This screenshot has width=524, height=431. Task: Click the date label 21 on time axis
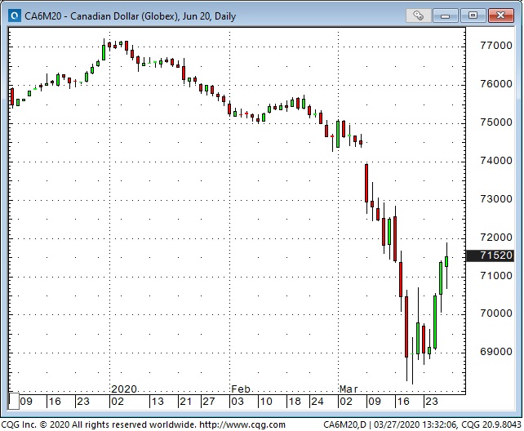click(x=186, y=402)
